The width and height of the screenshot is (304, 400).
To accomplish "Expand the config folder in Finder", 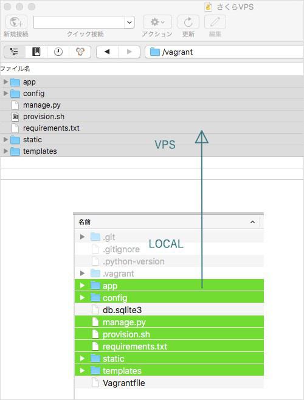I will tap(82, 297).
